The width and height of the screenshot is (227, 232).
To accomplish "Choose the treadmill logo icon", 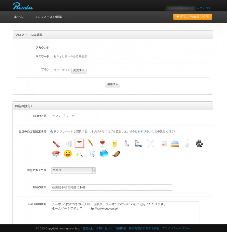I will point(138,143).
